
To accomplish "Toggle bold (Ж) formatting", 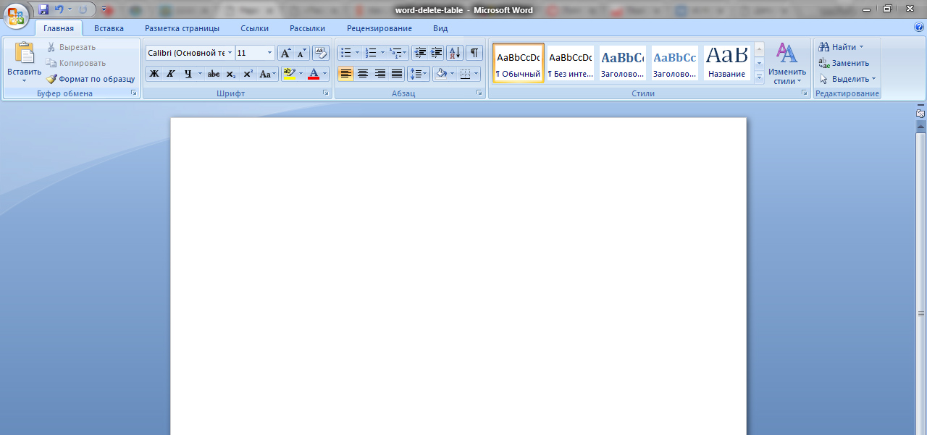I will 154,74.
